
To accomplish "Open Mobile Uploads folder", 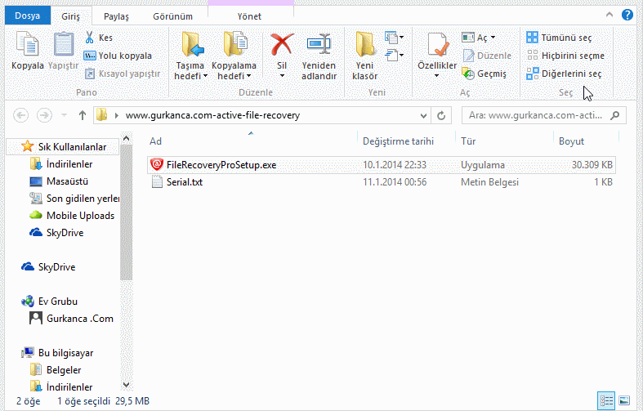I will point(72,216).
